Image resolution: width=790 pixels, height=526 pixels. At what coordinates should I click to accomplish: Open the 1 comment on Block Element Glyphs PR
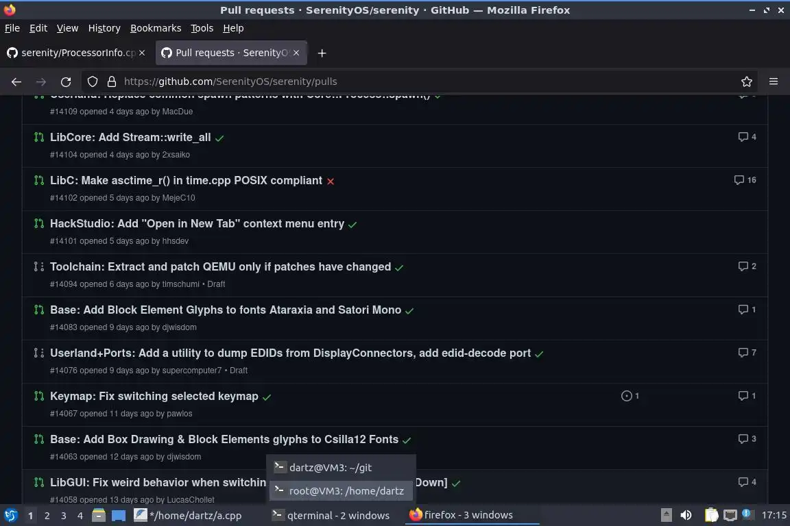coord(747,310)
